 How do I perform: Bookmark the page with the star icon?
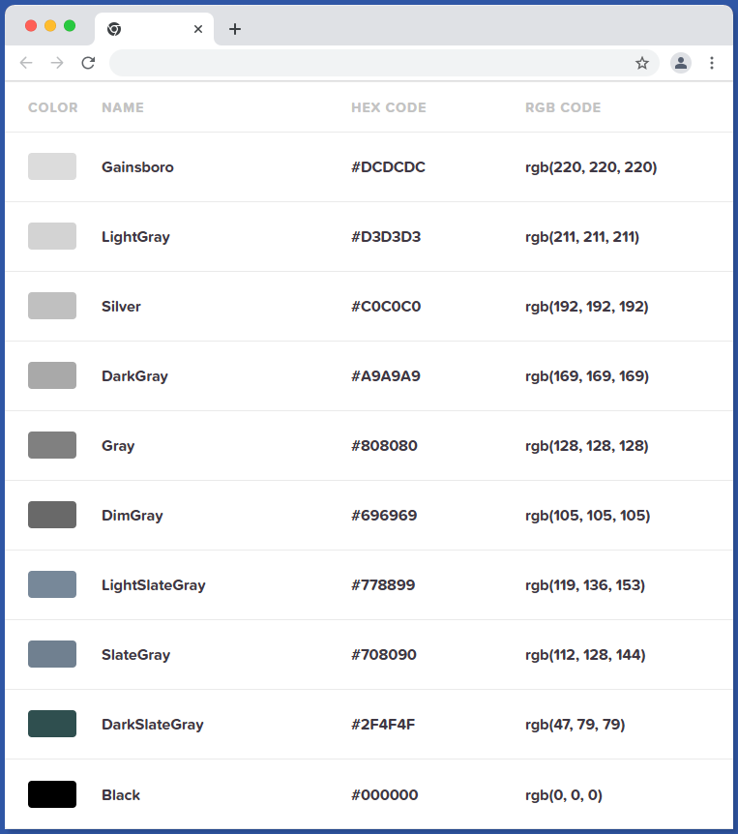point(642,63)
